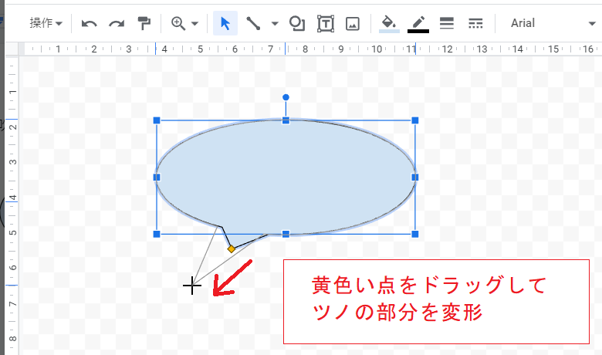
Task: Select the Paint format roller icon
Action: coord(144,23)
